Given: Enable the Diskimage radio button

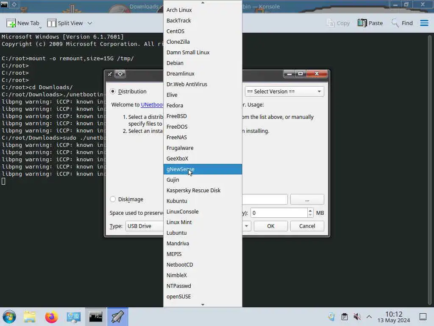Looking at the screenshot, I should pos(113,199).
